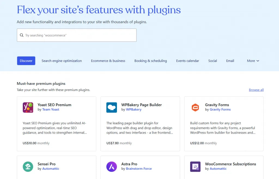Image resolution: width=279 pixels, height=179 pixels.
Task: Click the Yoast SEO Premium plugin icon
Action: pyautogui.click(x=28, y=107)
